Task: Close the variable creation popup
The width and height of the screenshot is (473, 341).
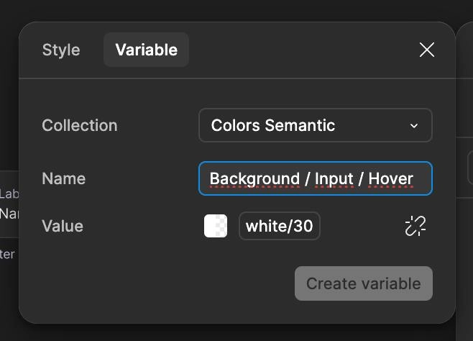Action: pyautogui.click(x=427, y=50)
